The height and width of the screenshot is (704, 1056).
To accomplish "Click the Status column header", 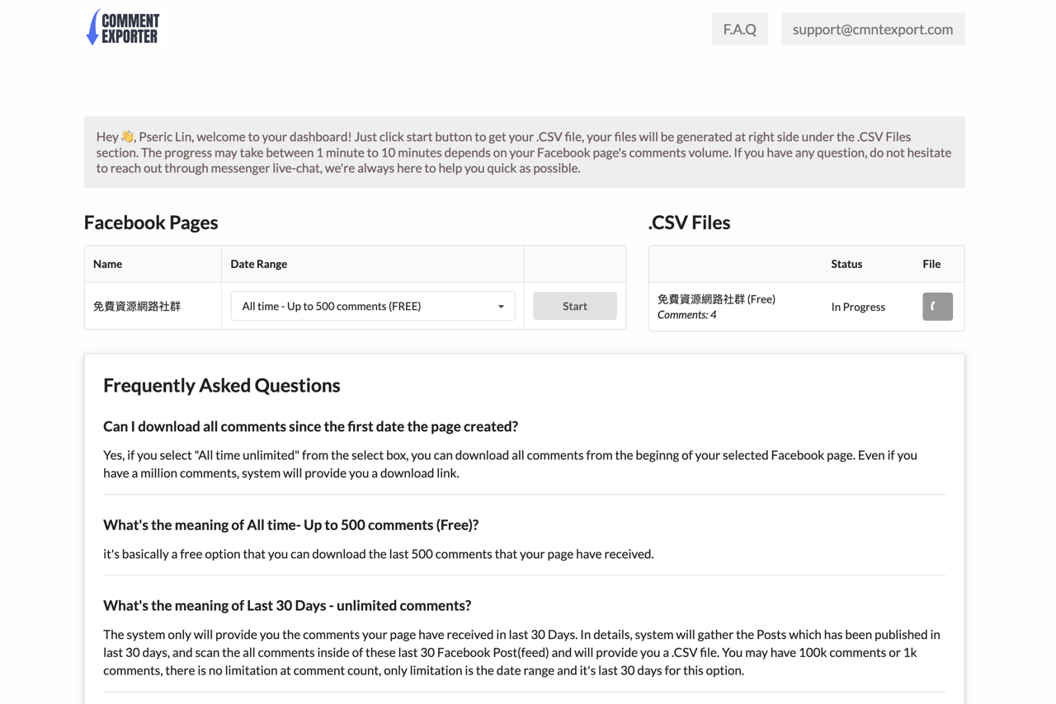I will [846, 264].
